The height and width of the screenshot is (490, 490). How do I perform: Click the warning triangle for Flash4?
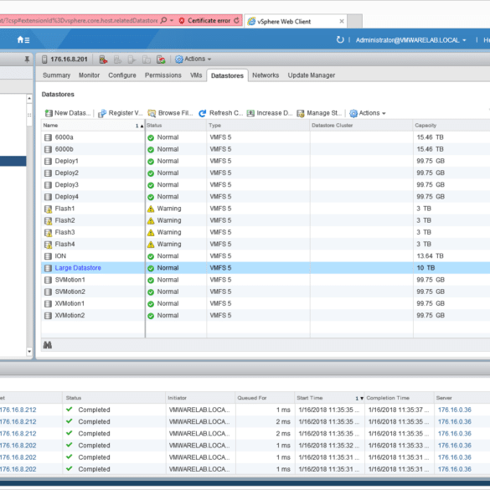click(x=151, y=245)
